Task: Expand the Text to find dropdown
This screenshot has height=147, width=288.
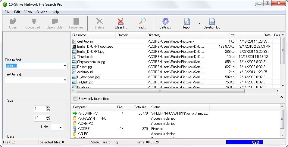Action: (x=65, y=80)
